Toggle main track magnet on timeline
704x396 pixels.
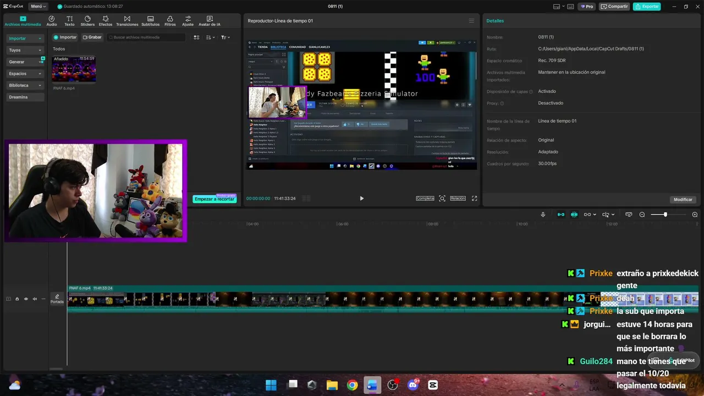(561, 215)
